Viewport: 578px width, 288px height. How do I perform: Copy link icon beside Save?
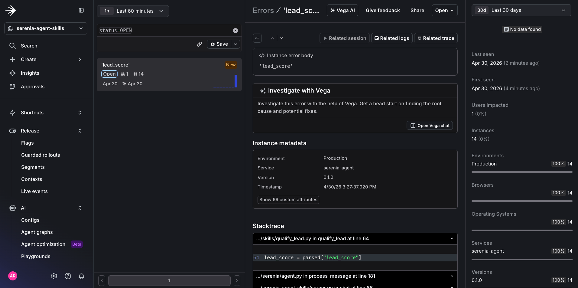[x=200, y=44]
